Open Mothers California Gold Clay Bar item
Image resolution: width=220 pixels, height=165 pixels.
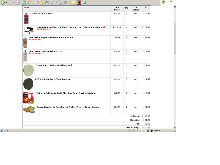click(x=66, y=93)
